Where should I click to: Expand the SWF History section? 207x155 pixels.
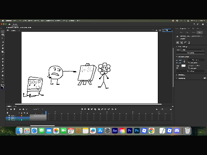point(177,75)
